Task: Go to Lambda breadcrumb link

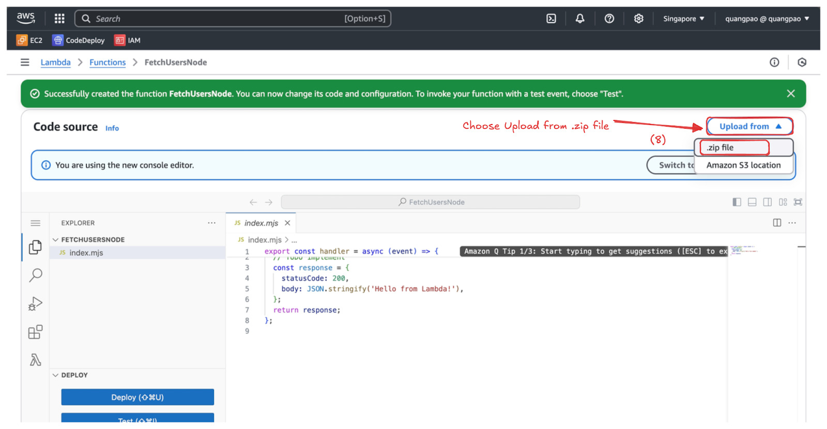Action: (x=55, y=63)
